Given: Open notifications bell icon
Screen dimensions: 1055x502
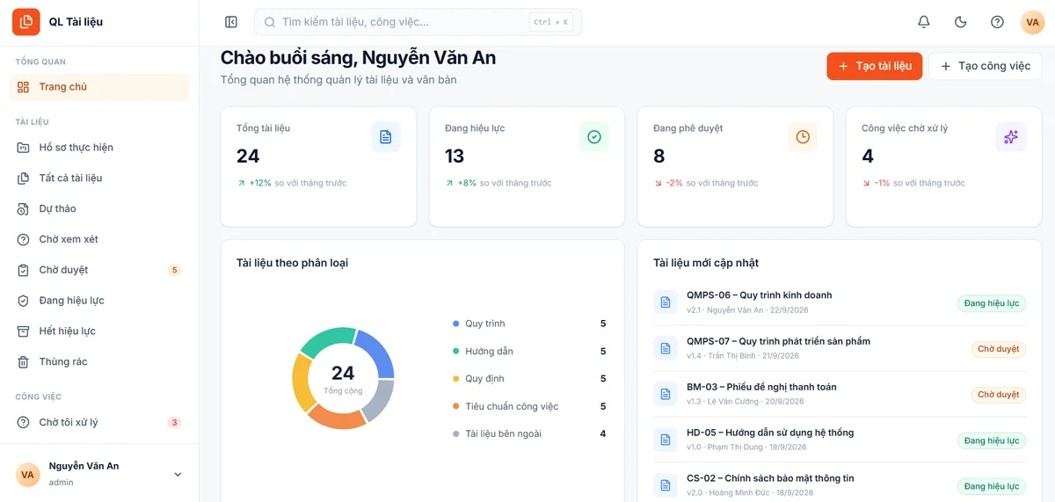Looking at the screenshot, I should click(924, 22).
